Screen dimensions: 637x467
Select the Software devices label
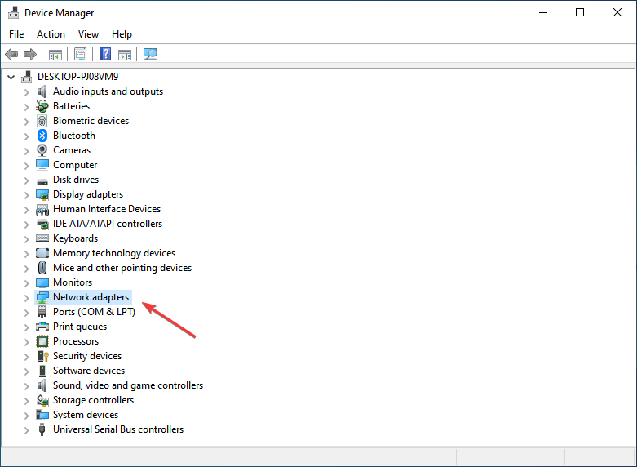[x=89, y=371]
